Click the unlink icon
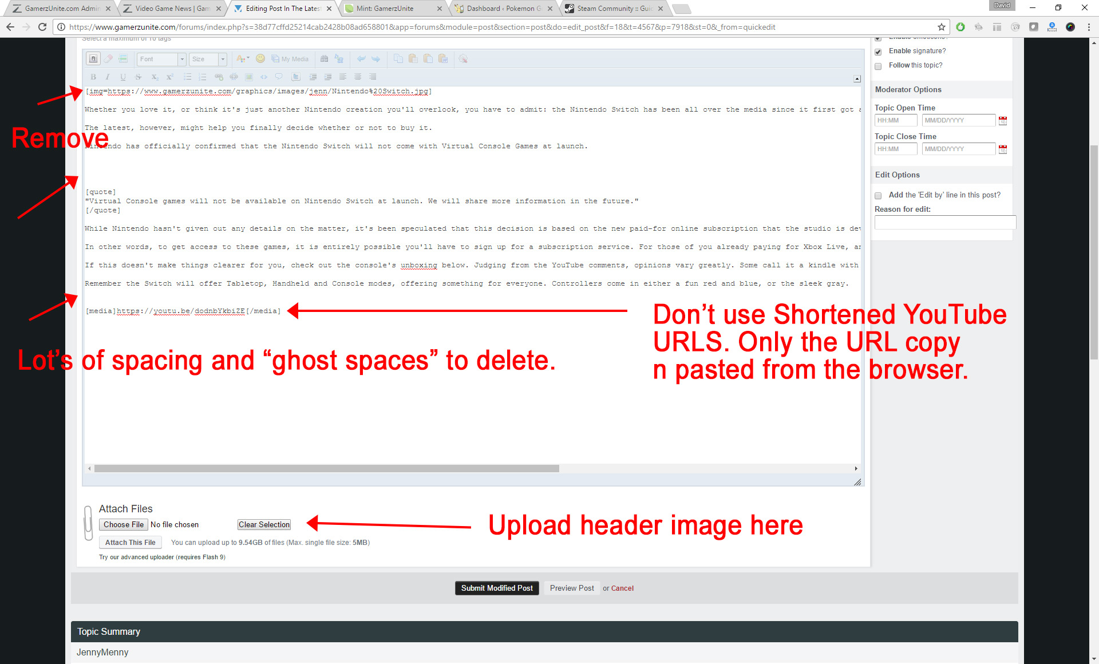The width and height of the screenshot is (1099, 664). [x=234, y=77]
